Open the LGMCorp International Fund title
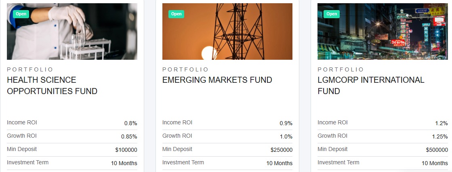452x172 pixels. (371, 86)
